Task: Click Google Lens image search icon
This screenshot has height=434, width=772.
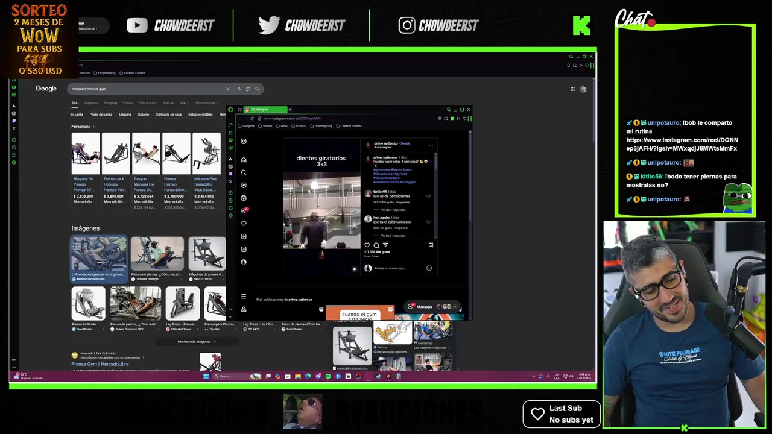Action: point(248,89)
